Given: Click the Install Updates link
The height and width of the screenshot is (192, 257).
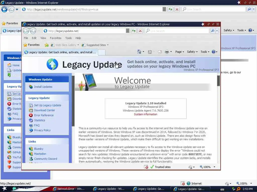Looking at the screenshot, I should point(43,87).
